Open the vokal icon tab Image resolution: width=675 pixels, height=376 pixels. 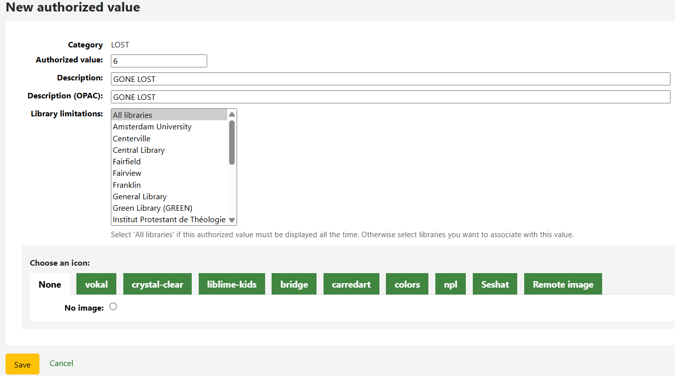[96, 284]
